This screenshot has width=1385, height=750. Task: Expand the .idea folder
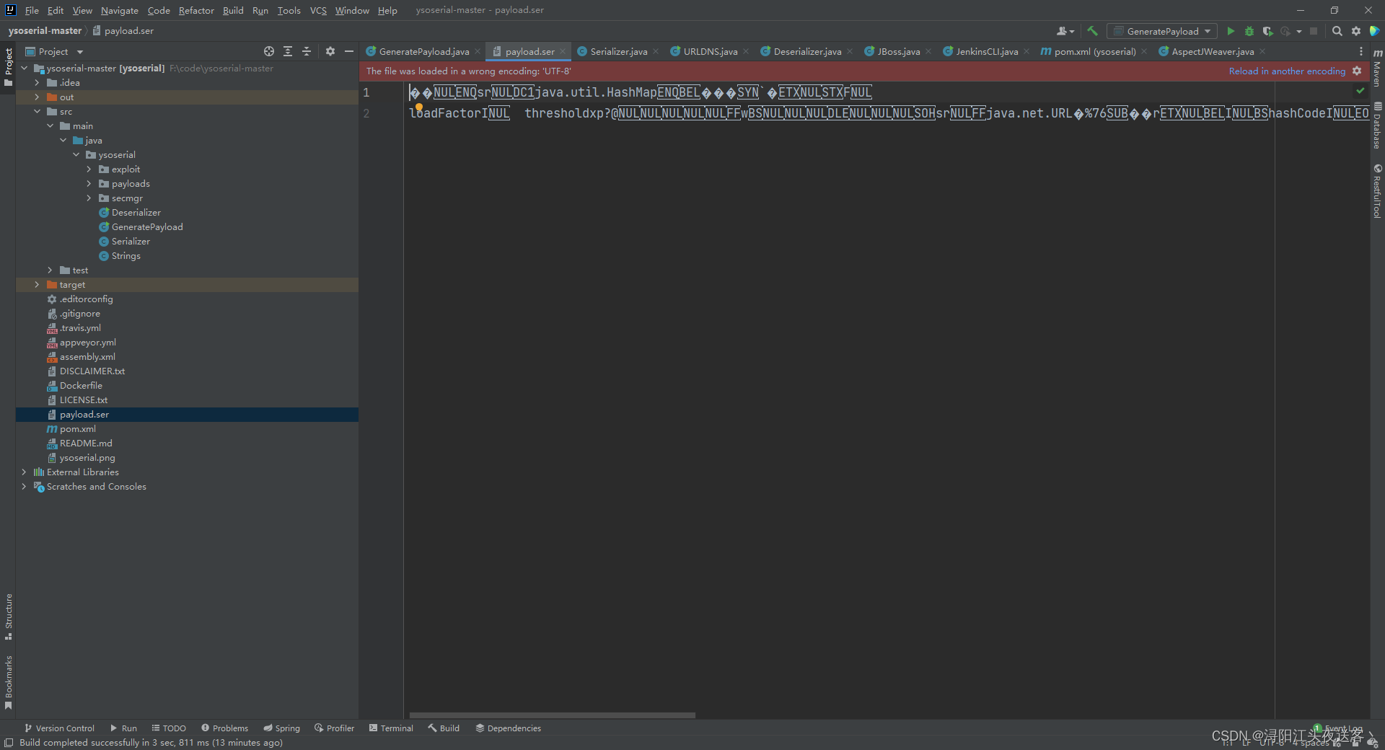[37, 83]
